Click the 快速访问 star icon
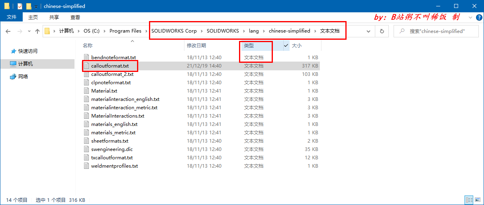 pos(13,51)
